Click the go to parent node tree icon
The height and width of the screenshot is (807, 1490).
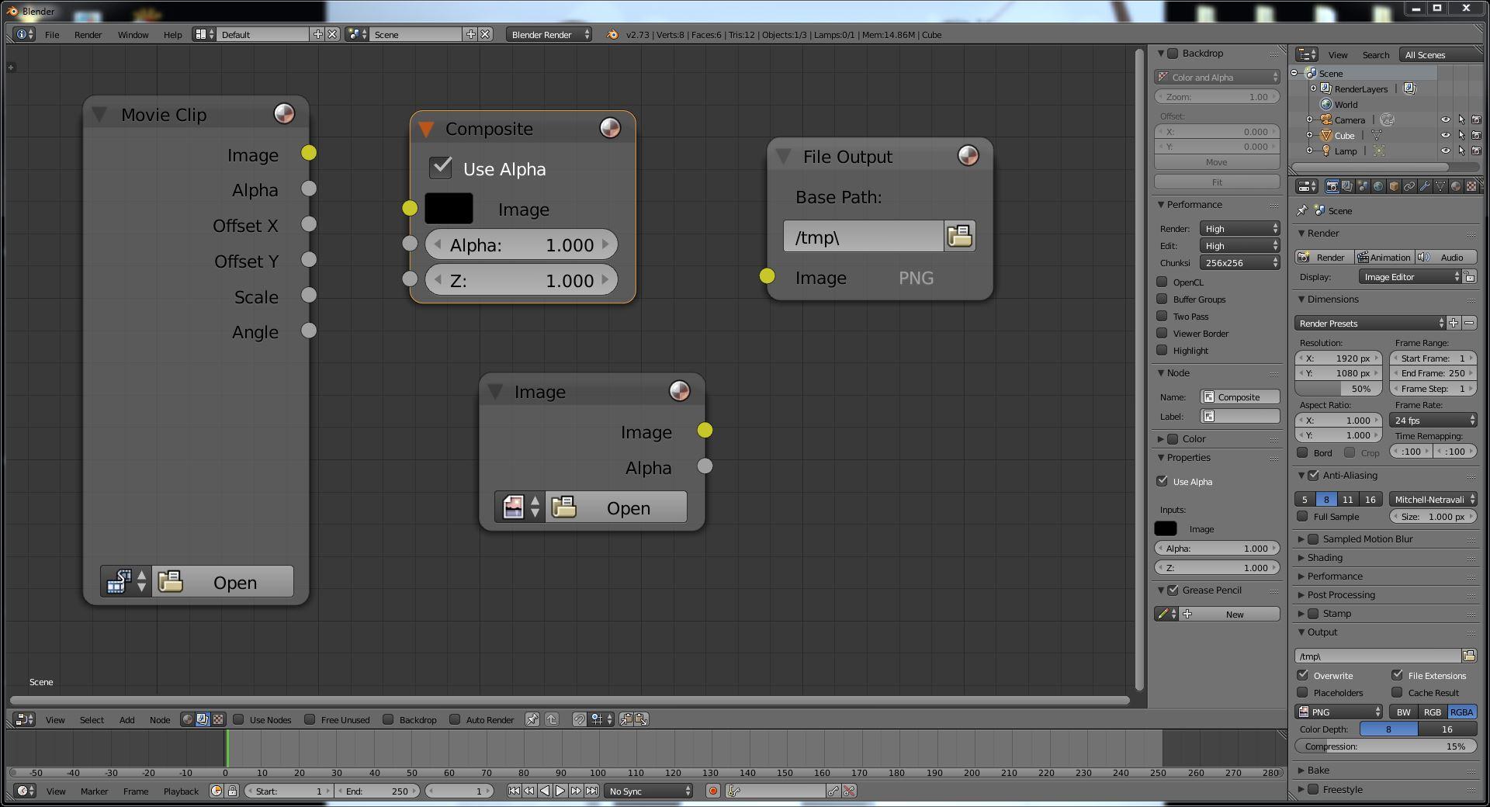(x=552, y=719)
